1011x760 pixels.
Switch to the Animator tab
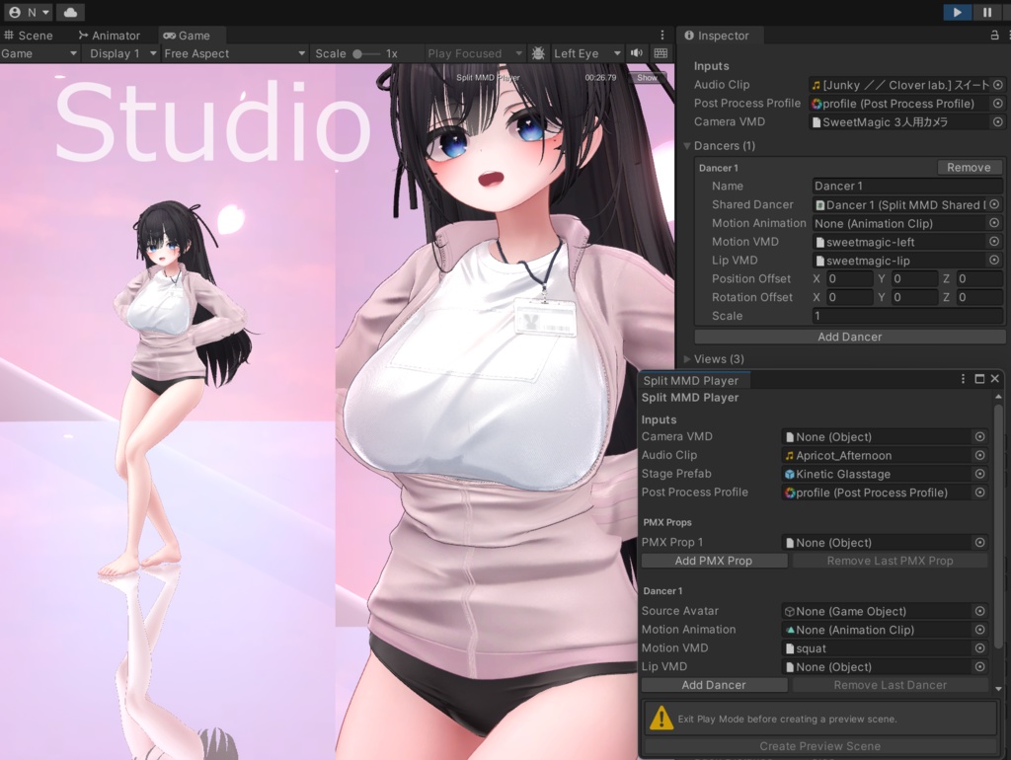tap(109, 36)
